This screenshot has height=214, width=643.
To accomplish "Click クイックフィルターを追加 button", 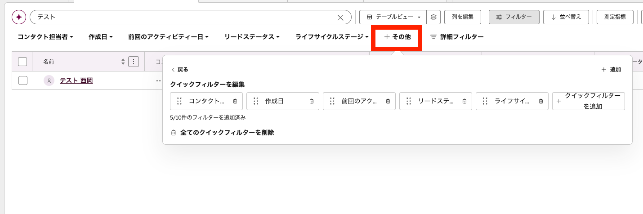I will point(589,101).
